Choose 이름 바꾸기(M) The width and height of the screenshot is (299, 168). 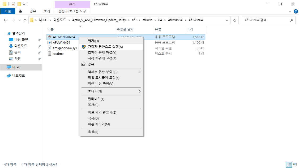(111, 124)
